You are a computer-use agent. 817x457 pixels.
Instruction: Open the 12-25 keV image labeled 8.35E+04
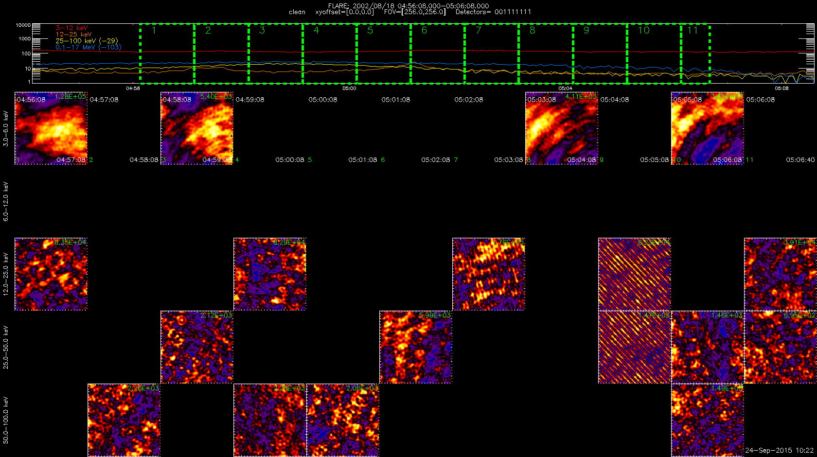coord(51,274)
